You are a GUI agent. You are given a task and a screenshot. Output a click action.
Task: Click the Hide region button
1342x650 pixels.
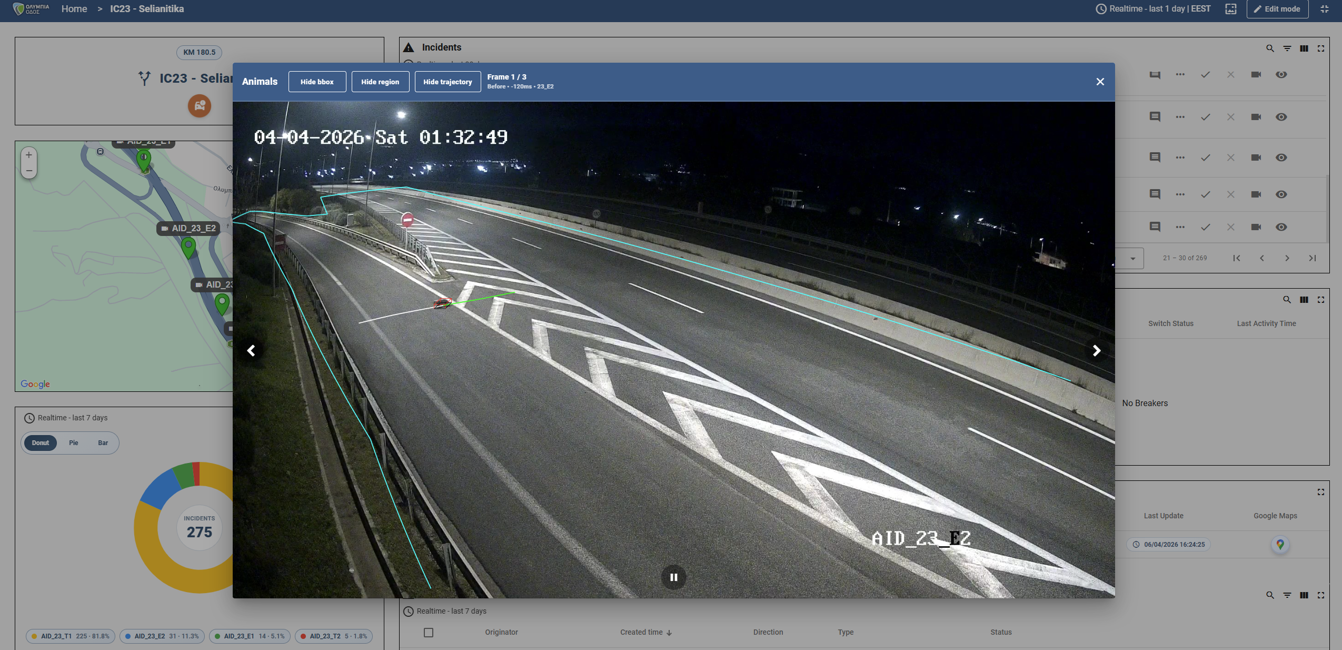[x=380, y=82]
